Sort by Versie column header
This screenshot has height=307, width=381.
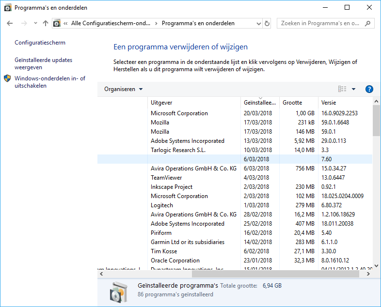pos(345,103)
